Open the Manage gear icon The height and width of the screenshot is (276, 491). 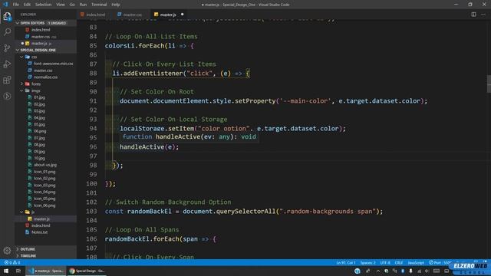coord(7,251)
